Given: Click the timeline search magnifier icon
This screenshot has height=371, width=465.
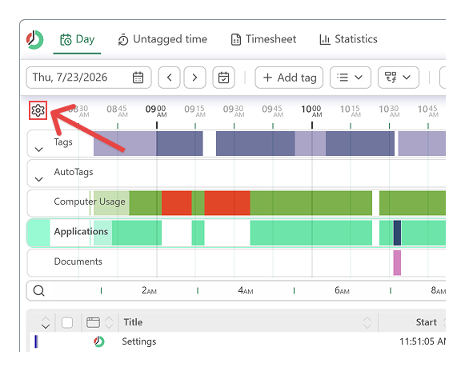Looking at the screenshot, I should (x=39, y=291).
